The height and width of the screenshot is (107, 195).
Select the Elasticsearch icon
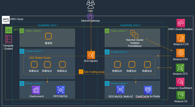[36, 90]
